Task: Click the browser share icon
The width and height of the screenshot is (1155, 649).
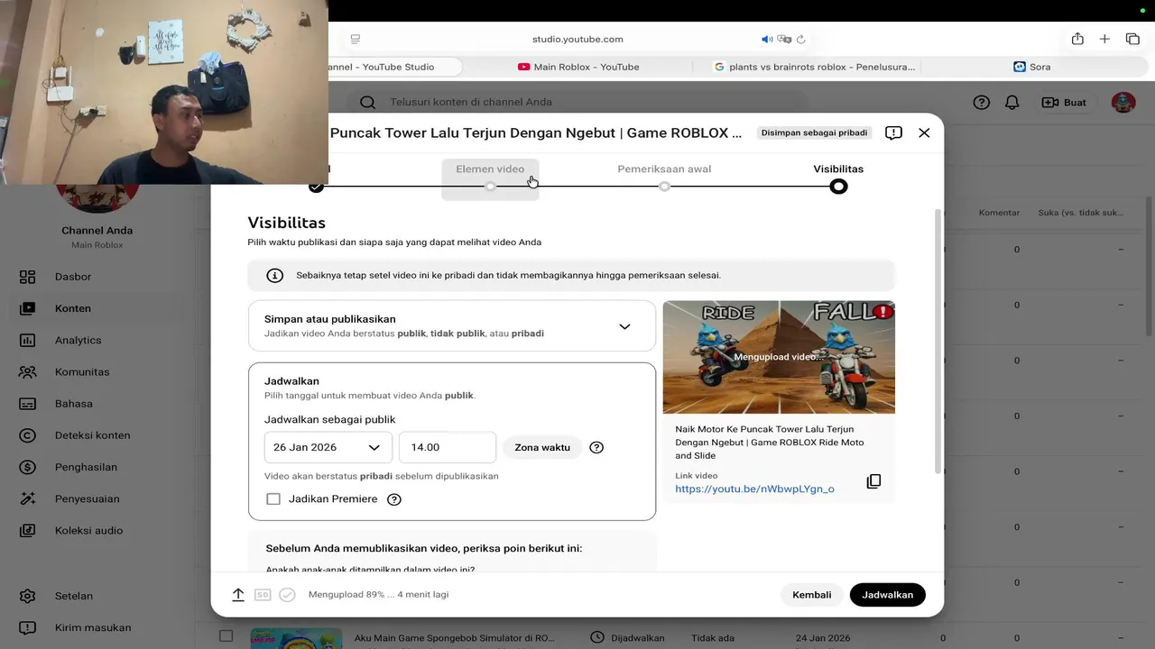Action: coord(1077,39)
